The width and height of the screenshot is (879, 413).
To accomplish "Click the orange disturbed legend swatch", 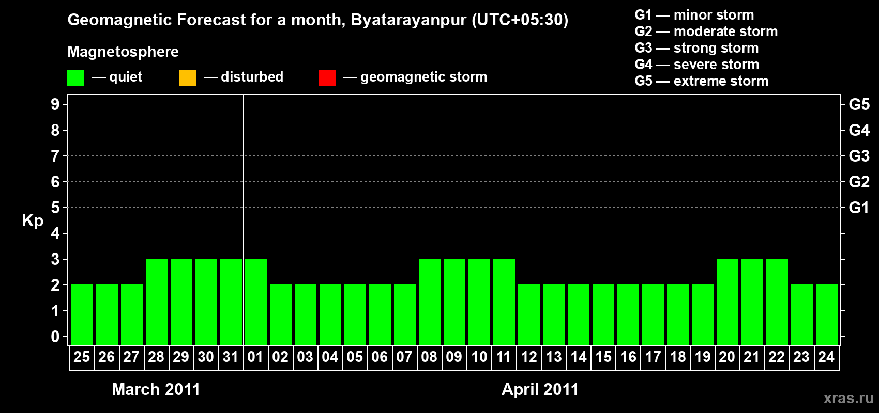I will 187,78.
